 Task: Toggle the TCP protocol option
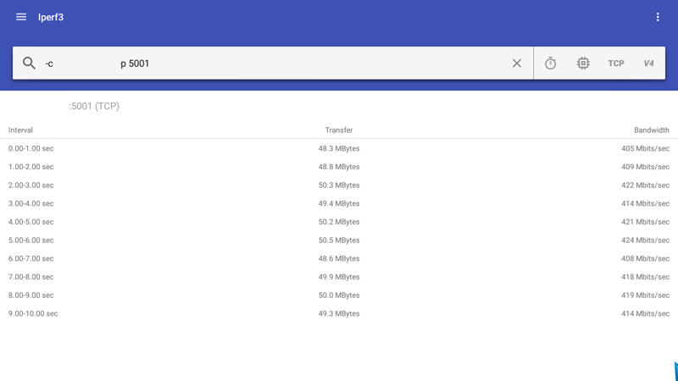coord(616,63)
